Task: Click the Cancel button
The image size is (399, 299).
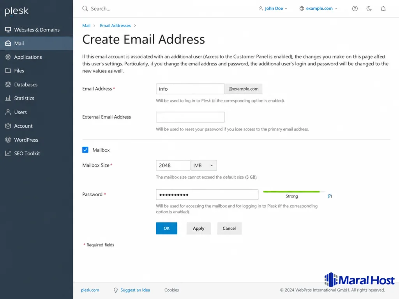Action: click(x=229, y=228)
